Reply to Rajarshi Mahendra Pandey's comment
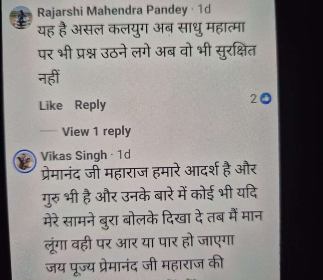This screenshot has height=280, width=323. [x=90, y=105]
